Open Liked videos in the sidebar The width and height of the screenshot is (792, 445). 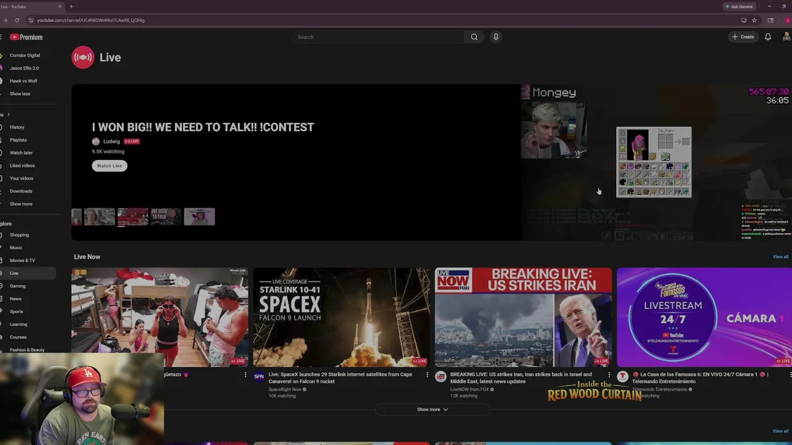pos(22,166)
